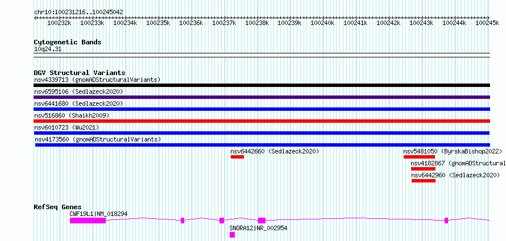Open nsv4182867 gnomAD label
This screenshot has height=241, width=506.
point(458,163)
